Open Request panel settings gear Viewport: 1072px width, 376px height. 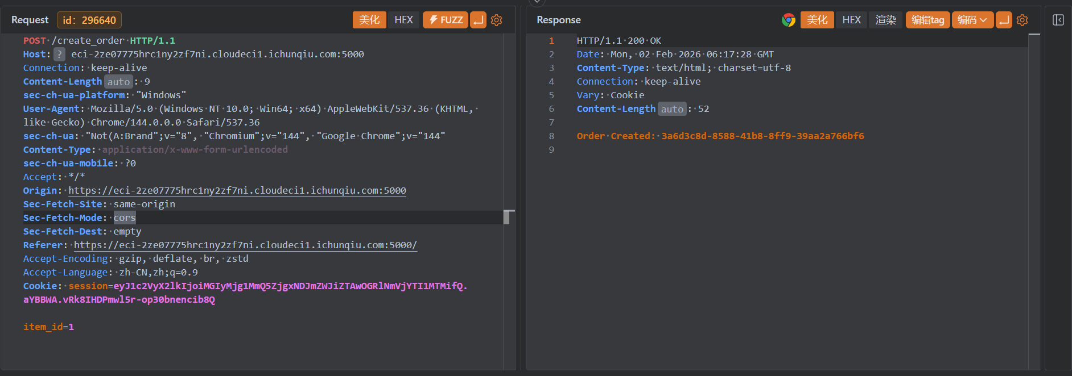pyautogui.click(x=496, y=20)
